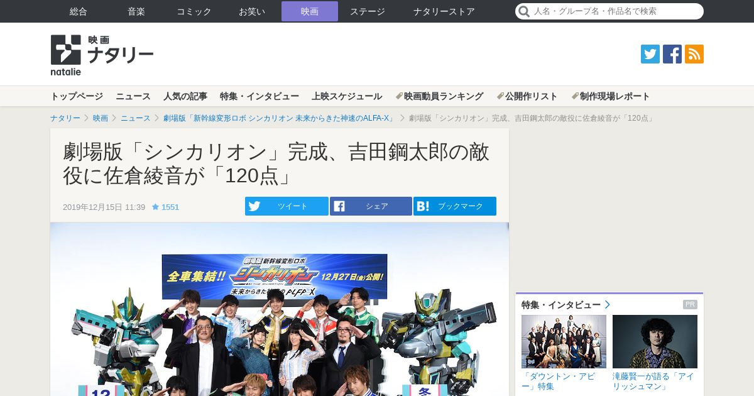Open the 滝藤賢一が語る「アイリッシュマン」 link
This screenshot has width=754, height=396.
653,381
